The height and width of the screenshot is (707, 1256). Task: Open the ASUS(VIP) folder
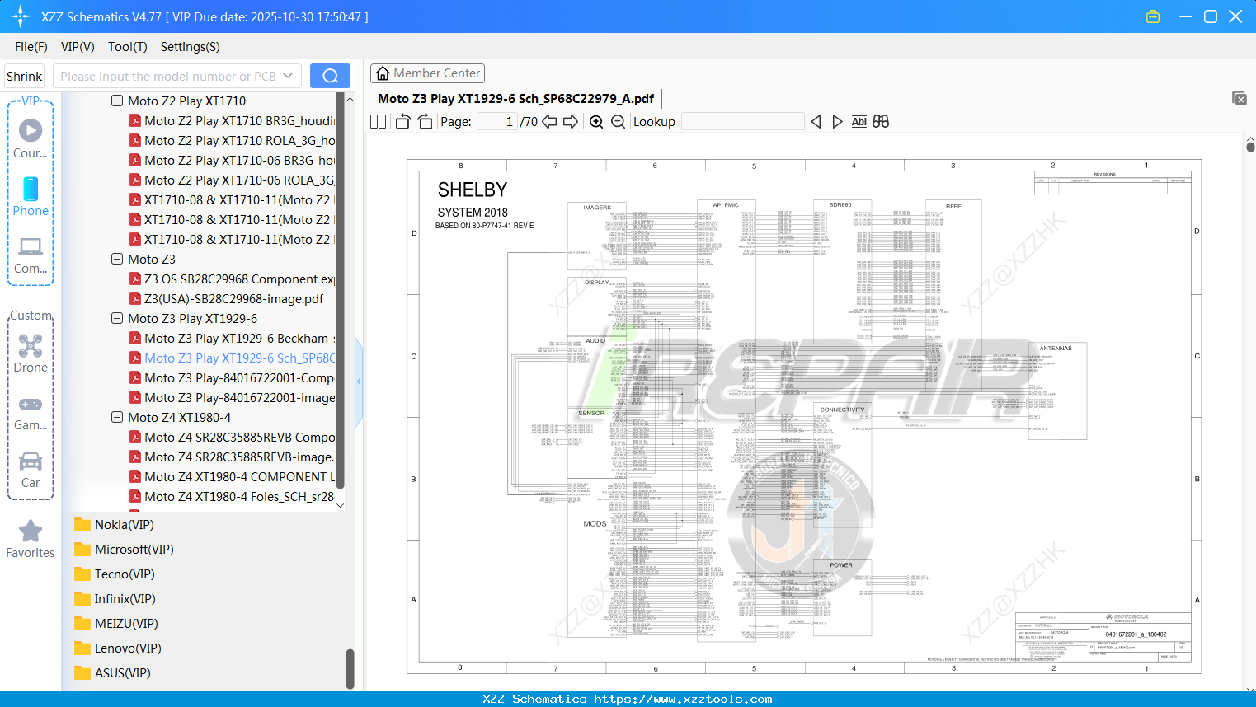pos(112,673)
